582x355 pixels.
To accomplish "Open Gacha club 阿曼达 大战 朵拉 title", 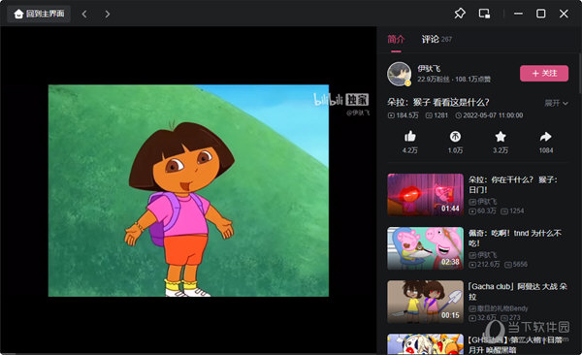I will pyautogui.click(x=518, y=292).
